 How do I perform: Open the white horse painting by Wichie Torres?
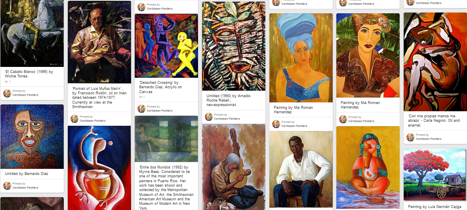(32, 33)
